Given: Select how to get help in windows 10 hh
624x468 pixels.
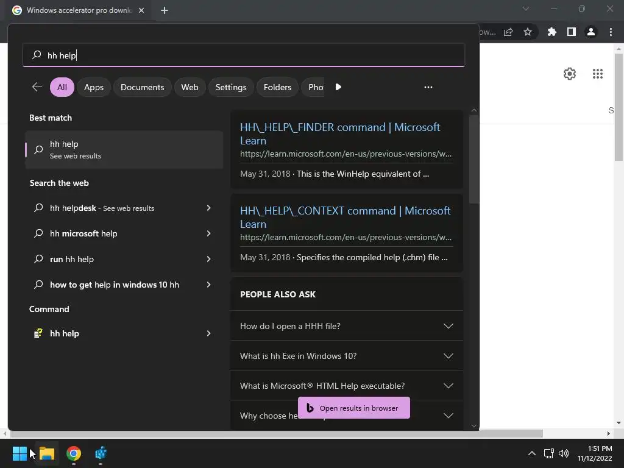Looking at the screenshot, I should tap(115, 285).
